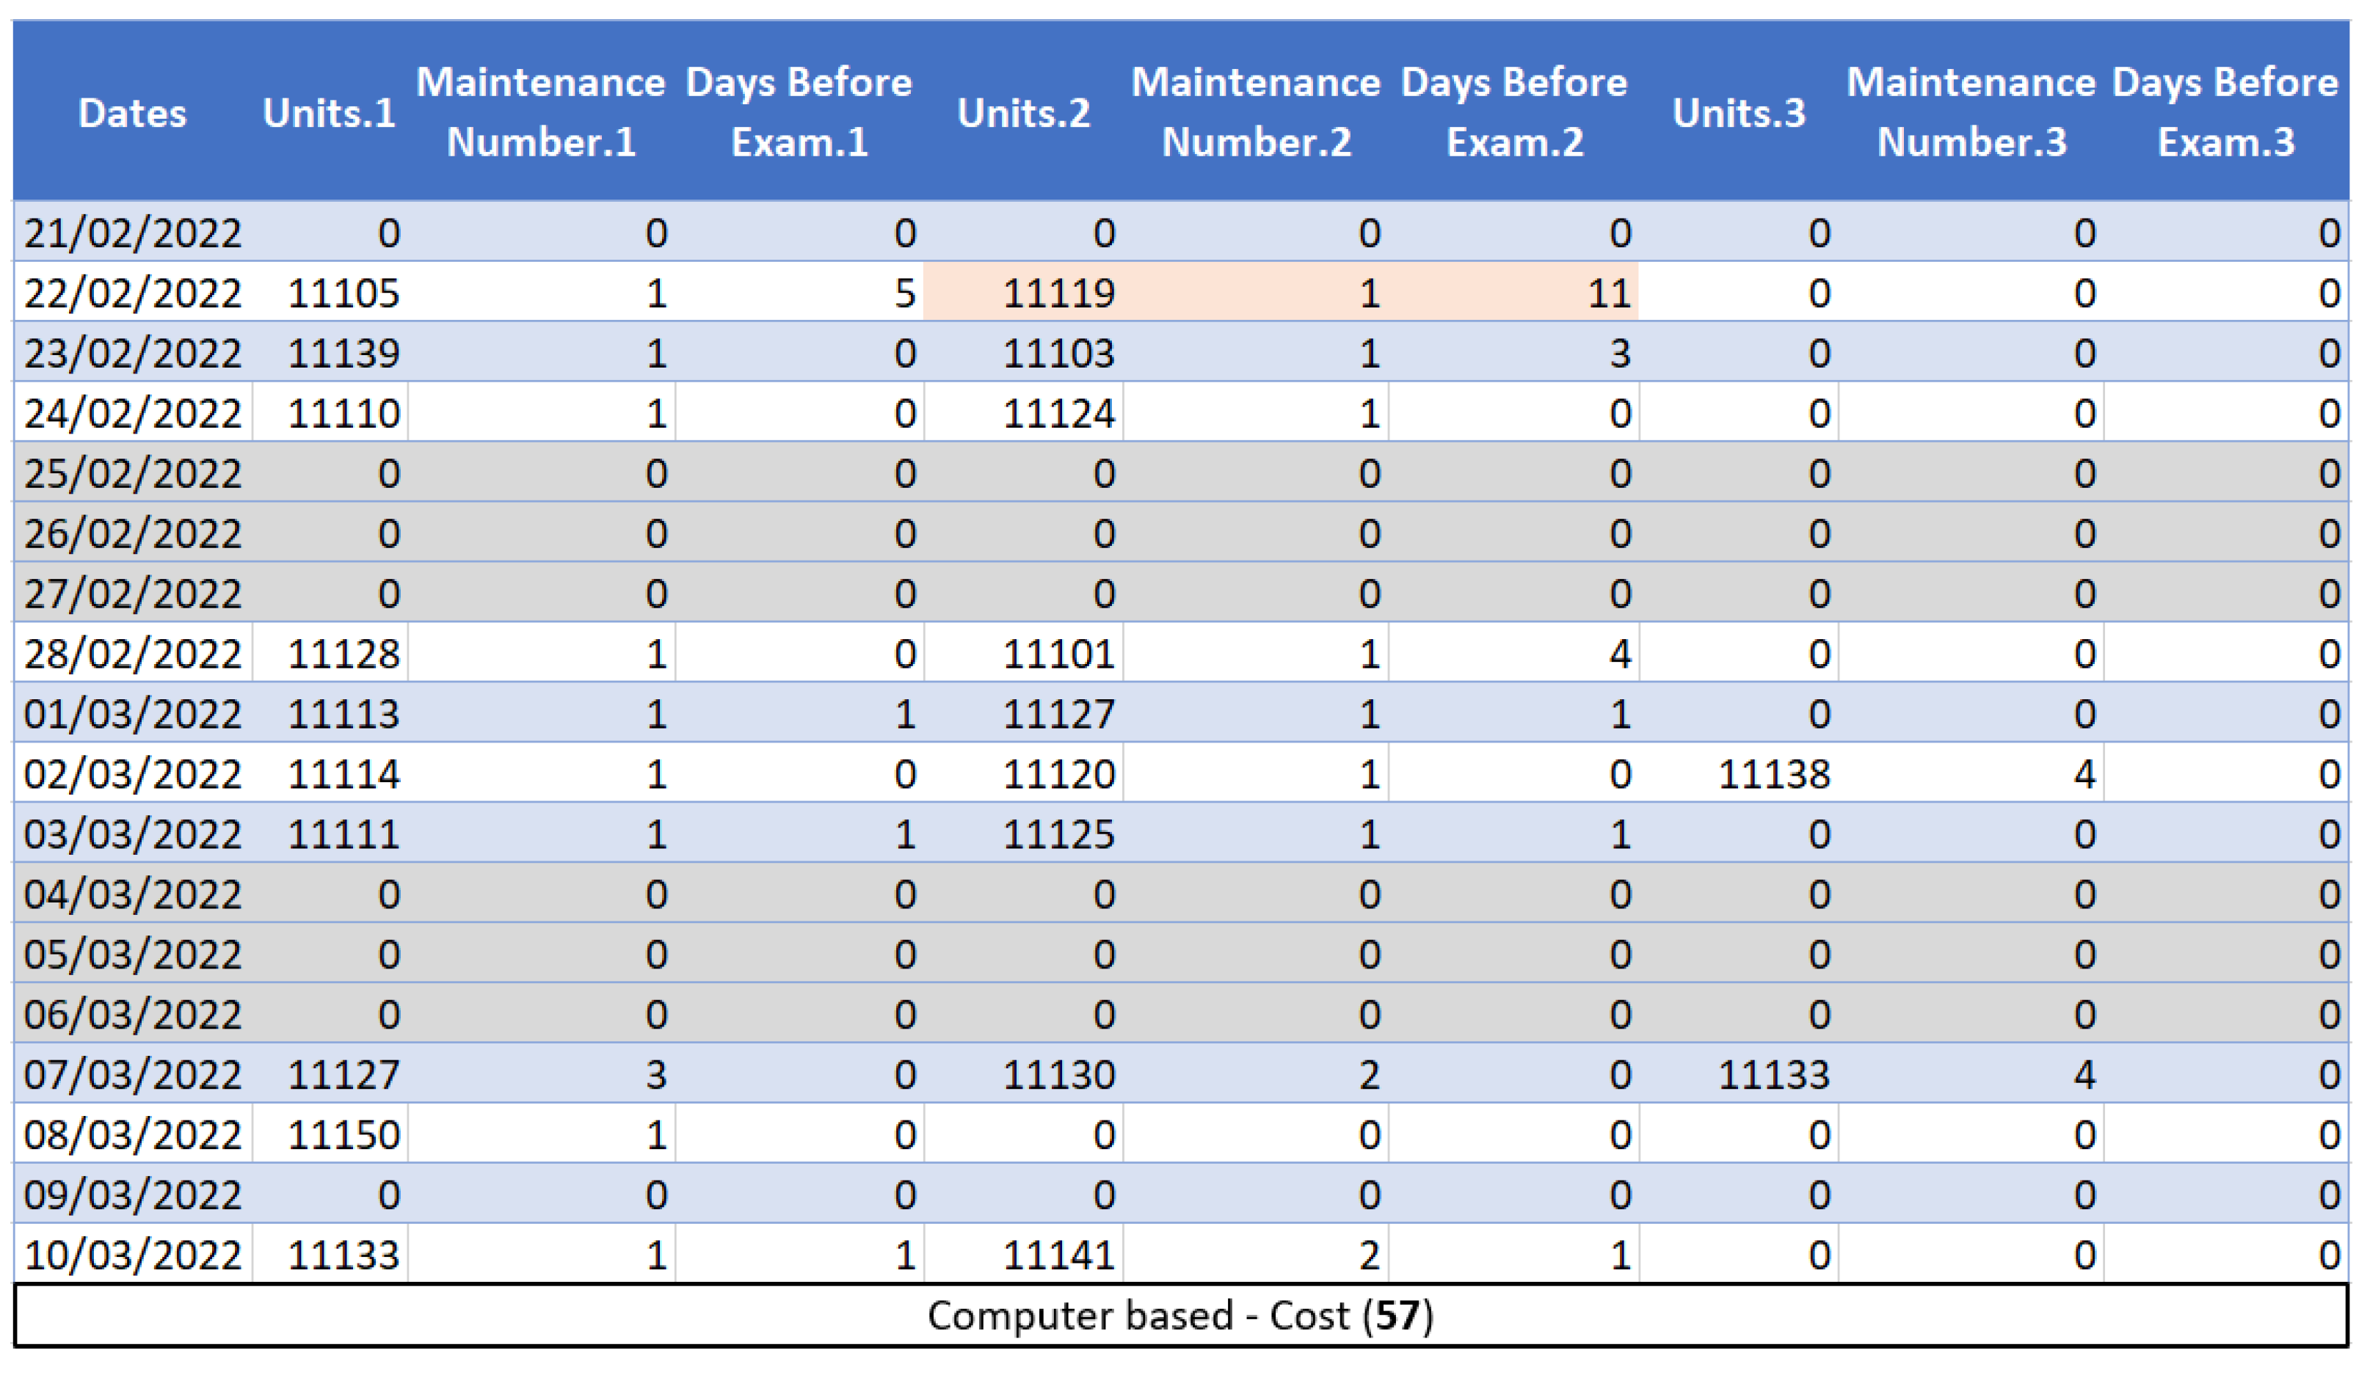Select the Maintenance Number.3 column header
The width and height of the screenshot is (2370, 1375).
pos(1971,112)
